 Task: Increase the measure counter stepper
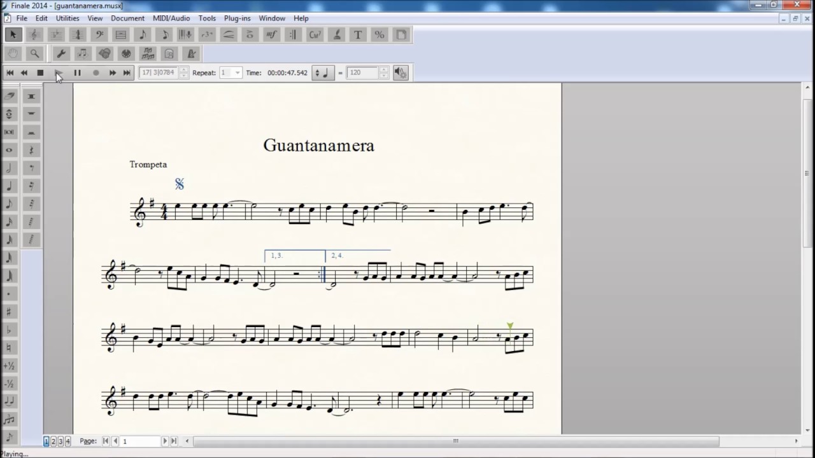pyautogui.click(x=184, y=69)
